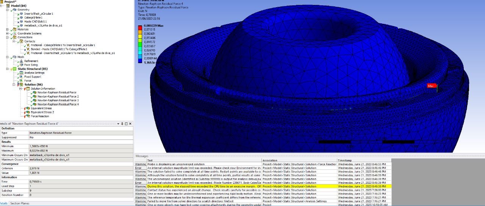The height and width of the screenshot is (206, 485).
Task: Click the Mesh node icon
Action: click(15, 57)
